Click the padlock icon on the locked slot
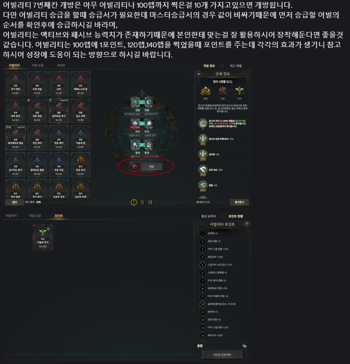Screen dimensions: 350x364 (x=134, y=167)
